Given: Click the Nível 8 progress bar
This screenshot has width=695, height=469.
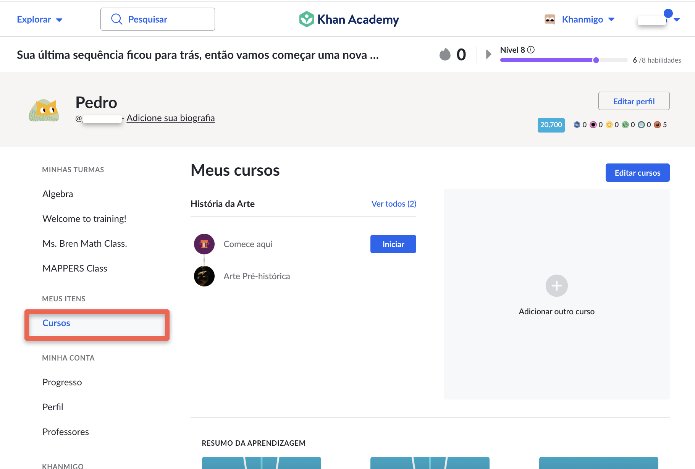Looking at the screenshot, I should 564,60.
